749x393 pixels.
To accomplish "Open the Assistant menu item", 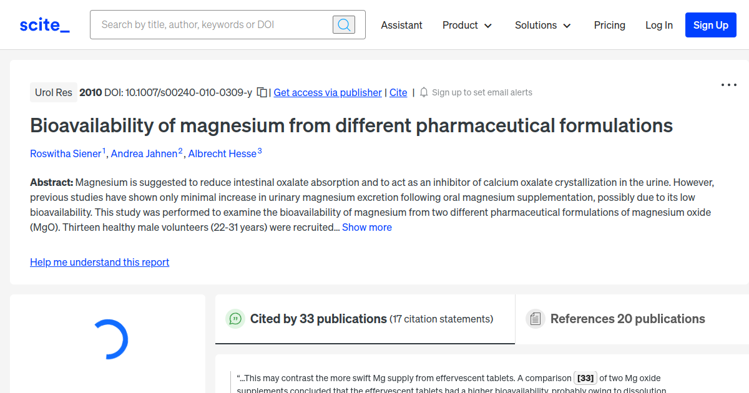I will tap(401, 25).
